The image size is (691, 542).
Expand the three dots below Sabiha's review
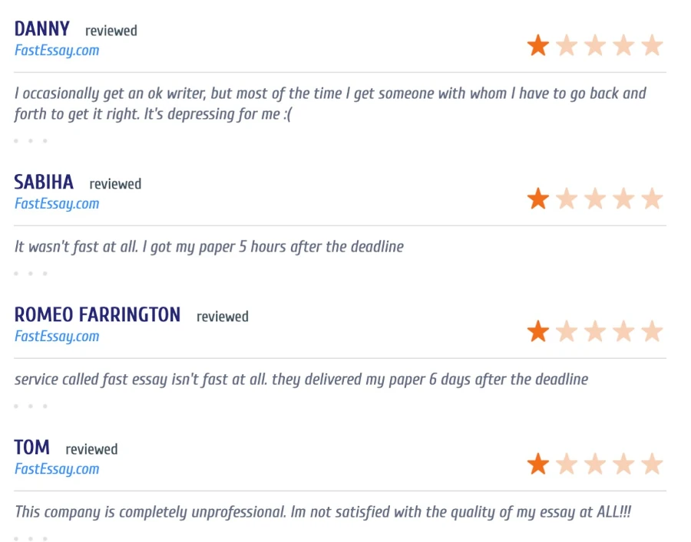click(x=30, y=274)
